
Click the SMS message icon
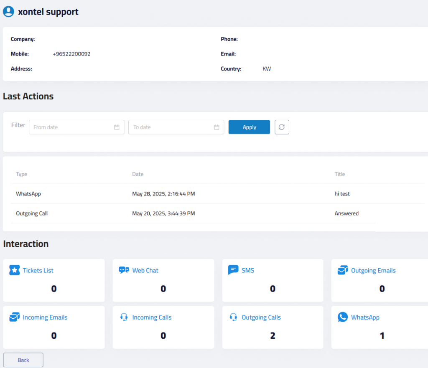tap(233, 270)
